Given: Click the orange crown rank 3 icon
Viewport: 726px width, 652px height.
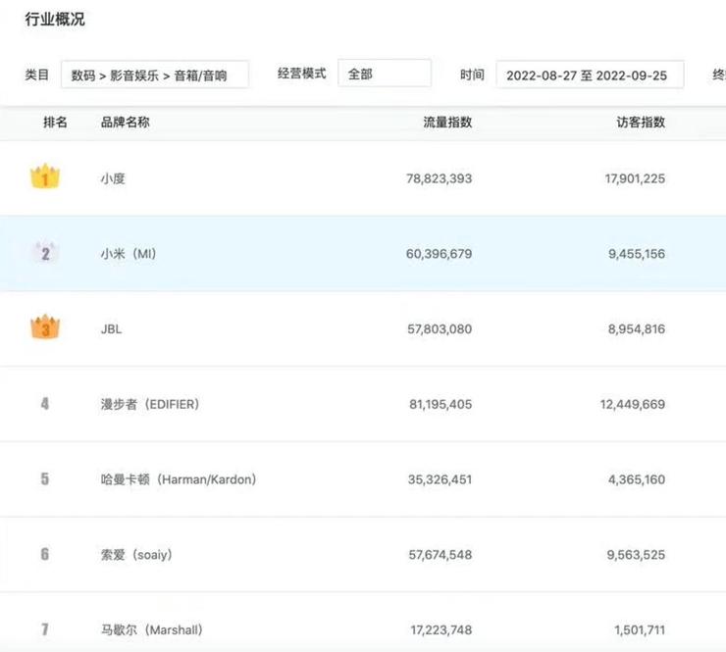Looking at the screenshot, I should point(45,327).
